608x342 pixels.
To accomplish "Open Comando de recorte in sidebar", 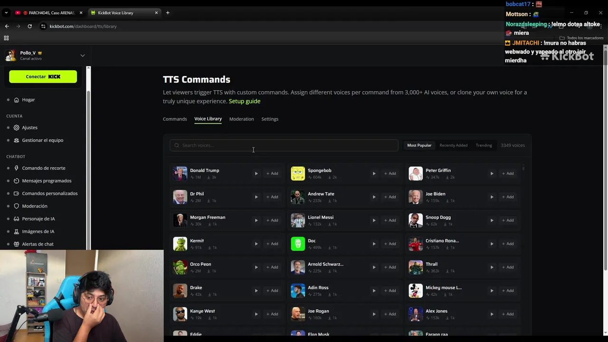I will (43, 168).
